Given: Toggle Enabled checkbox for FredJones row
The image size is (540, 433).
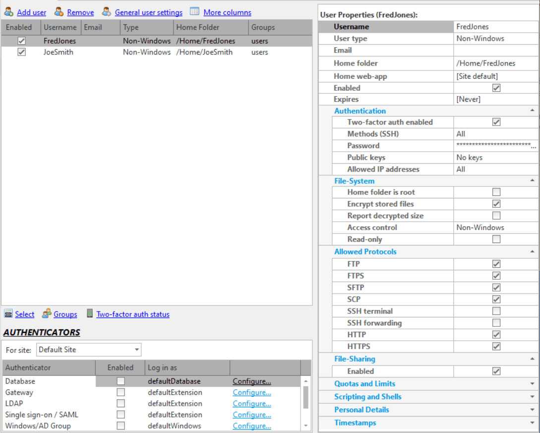Looking at the screenshot, I should 21,41.
